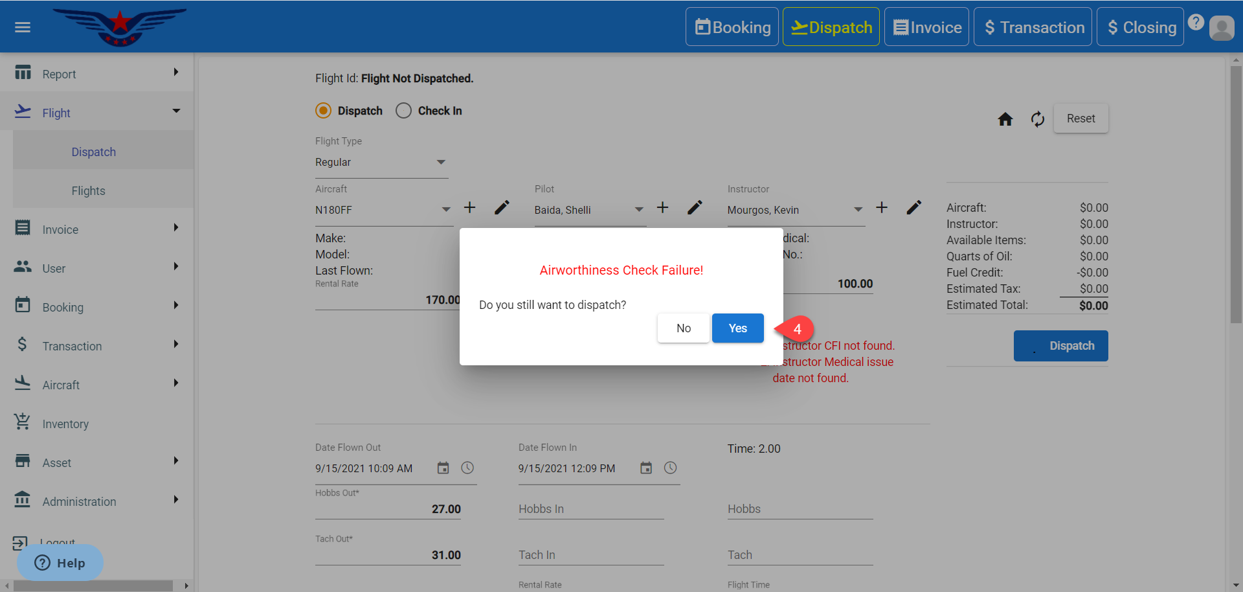Click the home icon near Reset
This screenshot has height=592, width=1243.
click(x=1005, y=119)
